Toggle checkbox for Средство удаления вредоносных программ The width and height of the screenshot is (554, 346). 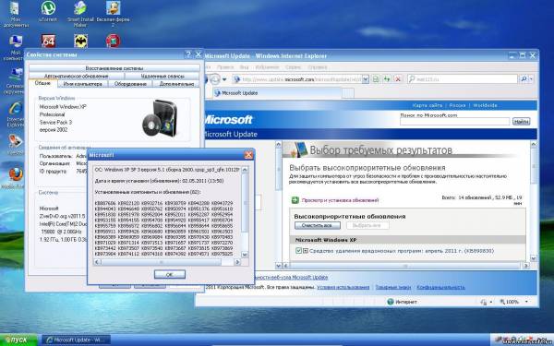(298, 251)
